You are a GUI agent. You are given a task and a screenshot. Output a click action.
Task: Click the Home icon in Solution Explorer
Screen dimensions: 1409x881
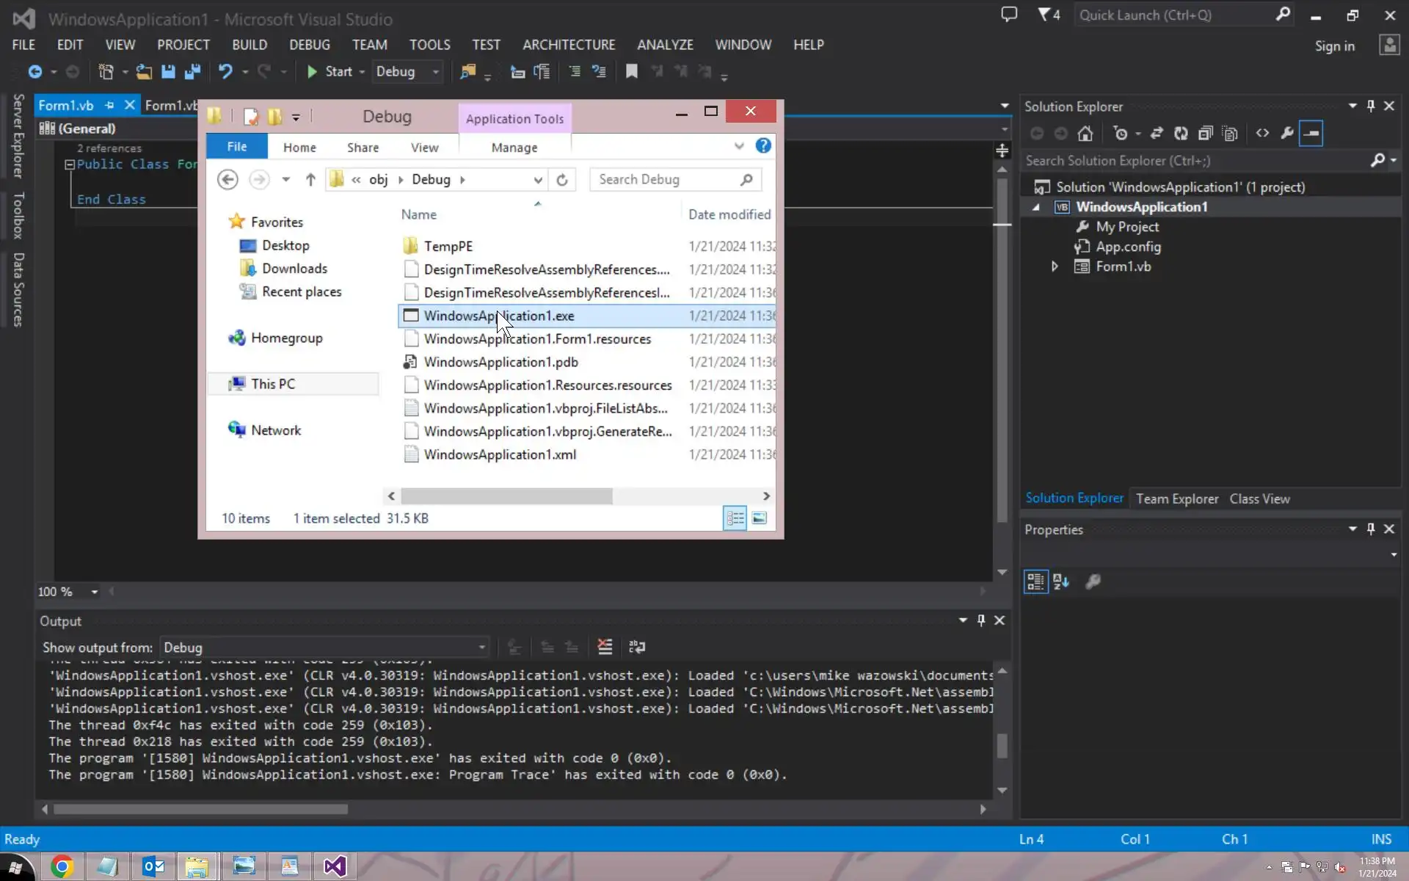[x=1085, y=134]
